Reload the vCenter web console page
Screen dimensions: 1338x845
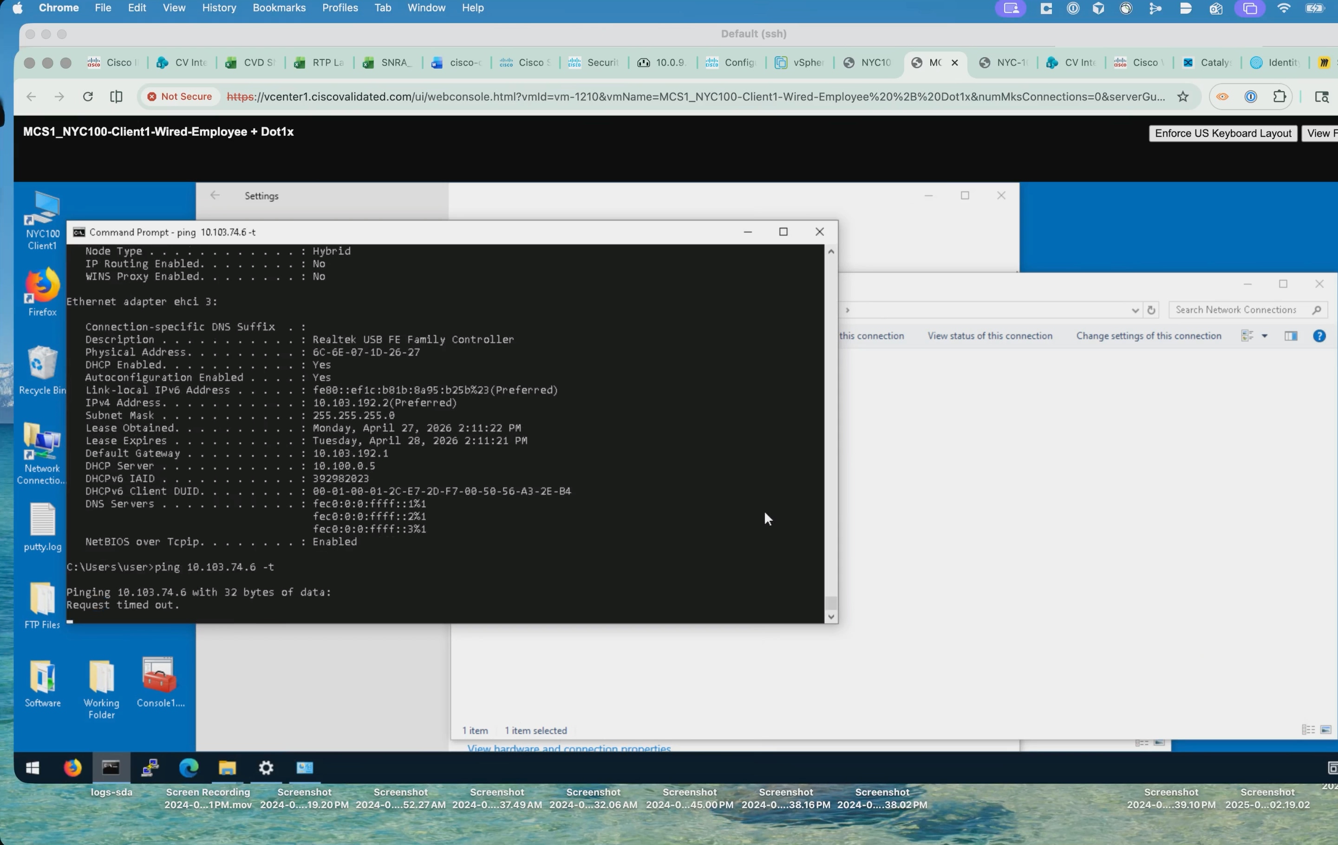88,97
